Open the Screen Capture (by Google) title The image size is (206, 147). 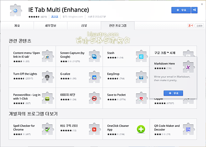pyautogui.click(x=72, y=55)
